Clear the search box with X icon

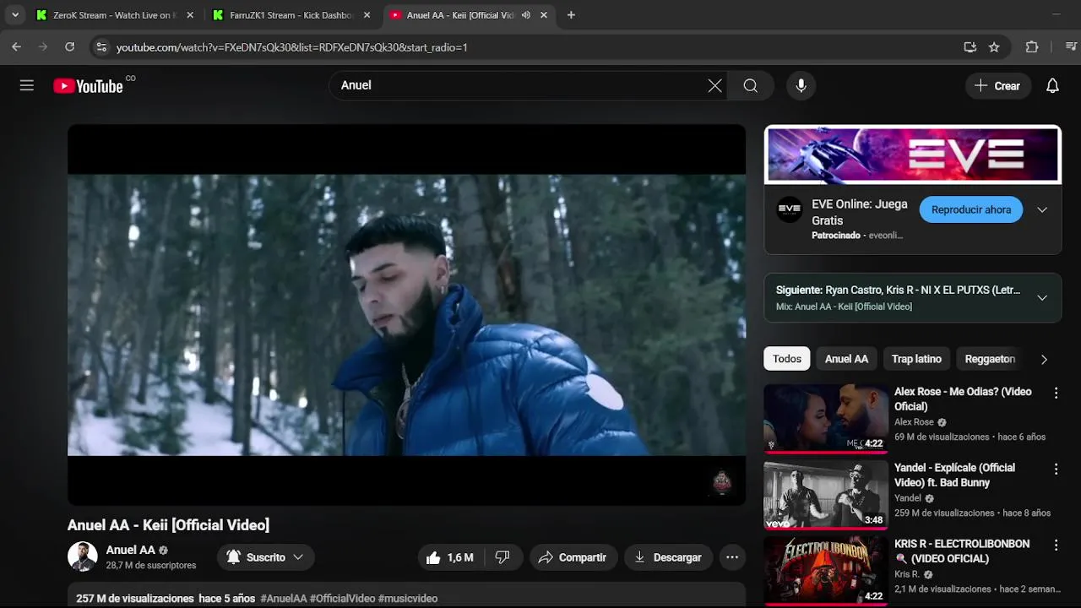click(x=715, y=85)
